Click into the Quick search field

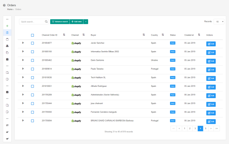32,22
